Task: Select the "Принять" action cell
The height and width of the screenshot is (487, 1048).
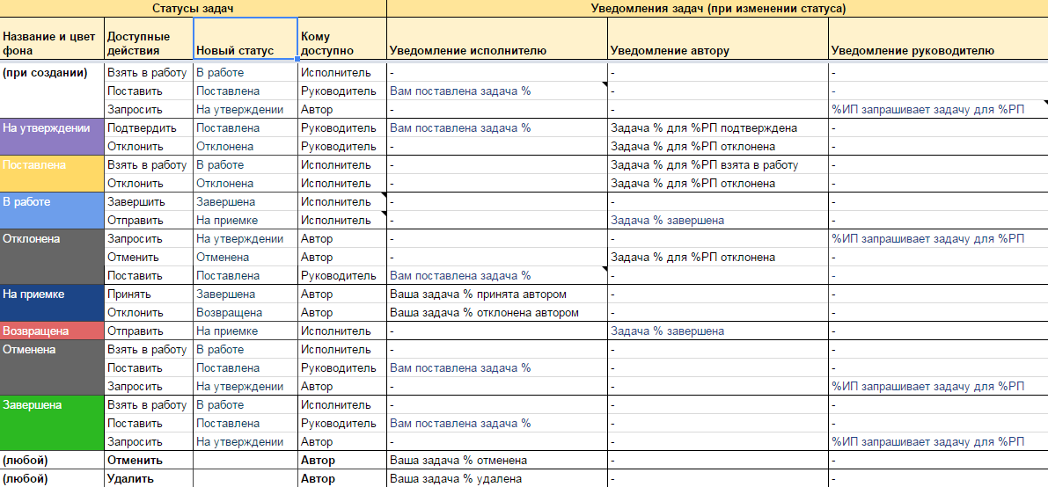Action: coord(148,294)
